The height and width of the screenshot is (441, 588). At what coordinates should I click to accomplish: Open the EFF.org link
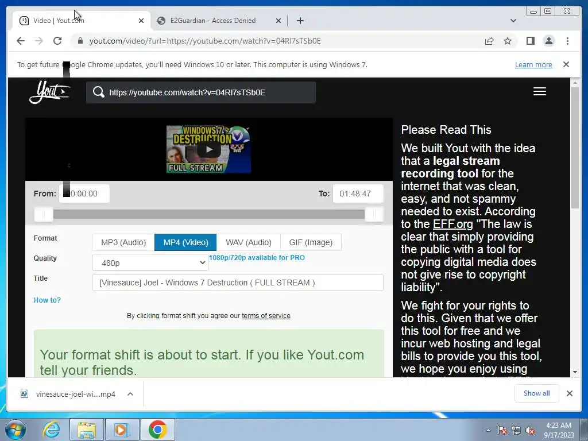[x=452, y=224]
